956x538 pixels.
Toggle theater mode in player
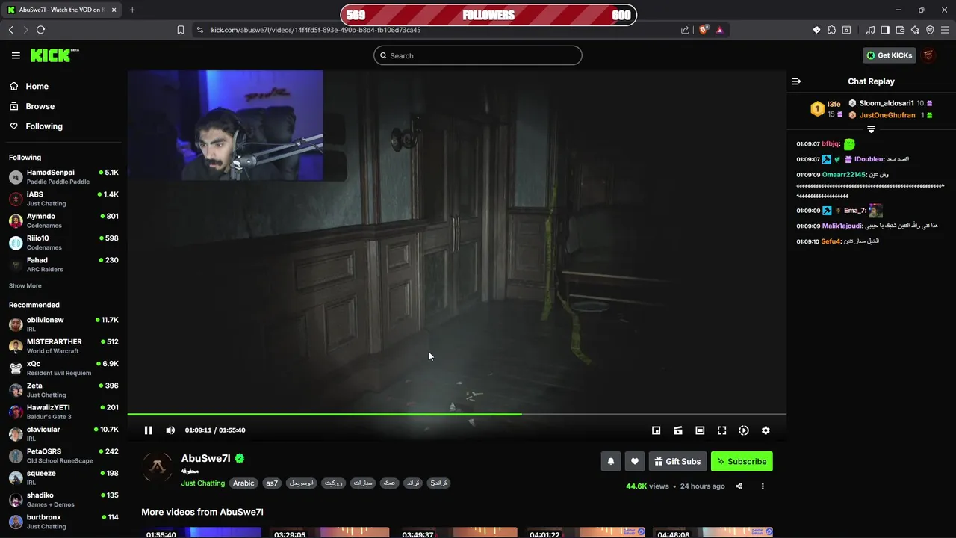click(x=700, y=430)
